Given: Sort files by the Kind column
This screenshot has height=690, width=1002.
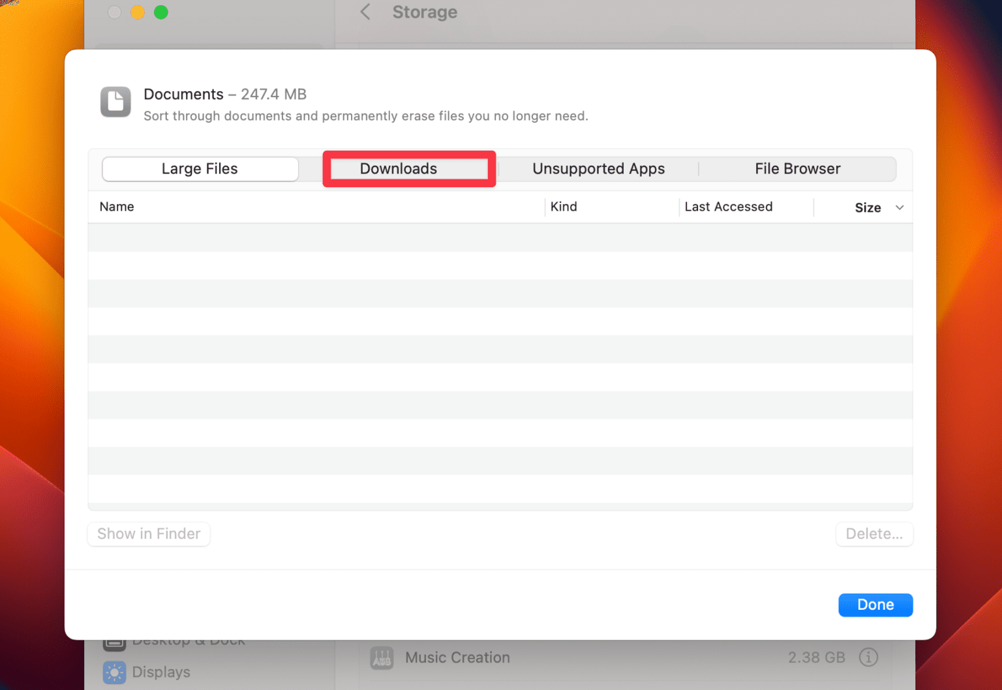Looking at the screenshot, I should pyautogui.click(x=564, y=207).
